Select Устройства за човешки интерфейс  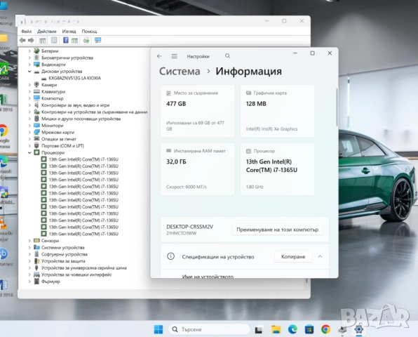pyautogui.click(x=76, y=275)
